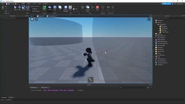Screen dimensions: 185x104
Task: Select Teams in Explorer
Action: click(159, 53)
